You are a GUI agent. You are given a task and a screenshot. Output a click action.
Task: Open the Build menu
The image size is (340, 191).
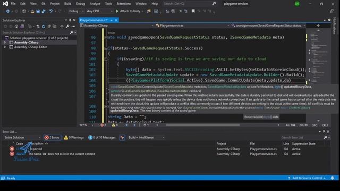[67, 4]
